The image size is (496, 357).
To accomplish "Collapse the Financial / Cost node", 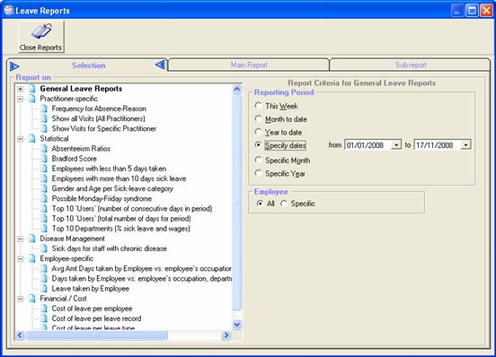I will click(x=21, y=299).
